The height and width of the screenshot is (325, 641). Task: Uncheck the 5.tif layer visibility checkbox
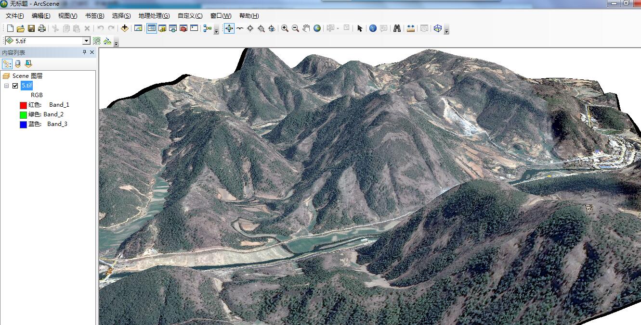pos(15,86)
